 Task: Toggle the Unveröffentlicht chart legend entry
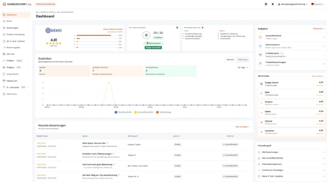(x=144, y=112)
